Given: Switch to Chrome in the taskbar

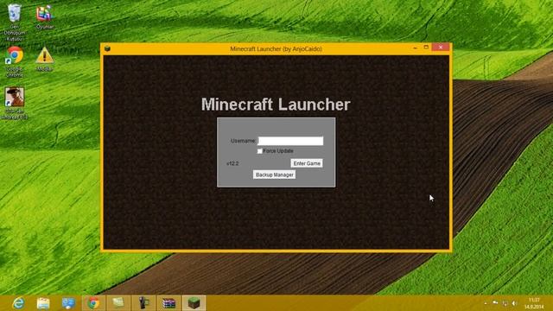Looking at the screenshot, I should tap(93, 303).
